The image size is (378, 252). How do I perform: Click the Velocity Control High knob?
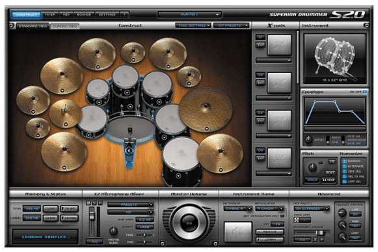coord(342,225)
